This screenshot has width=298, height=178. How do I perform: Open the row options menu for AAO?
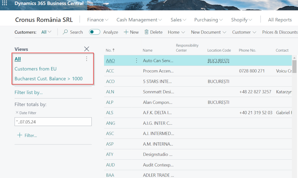(136, 61)
